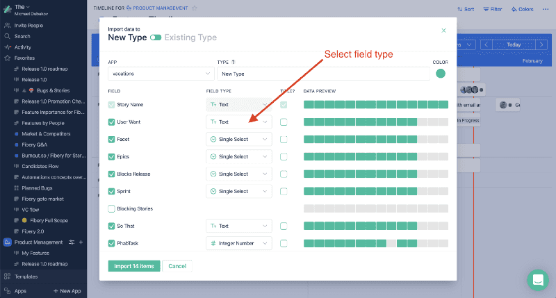Click the workspace logo icon
Image resolution: width=556 pixels, height=298 pixels.
pos(8,10)
